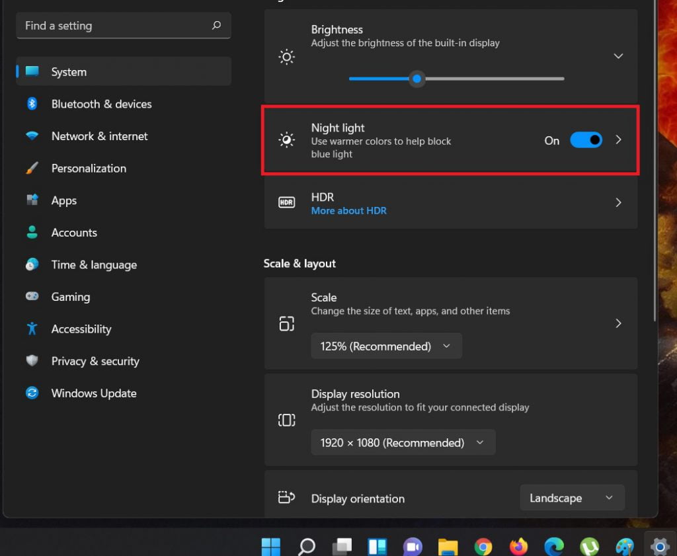
Task: Click the Gaming controller icon
Action: [x=32, y=296]
